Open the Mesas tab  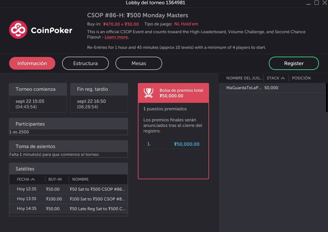(138, 63)
